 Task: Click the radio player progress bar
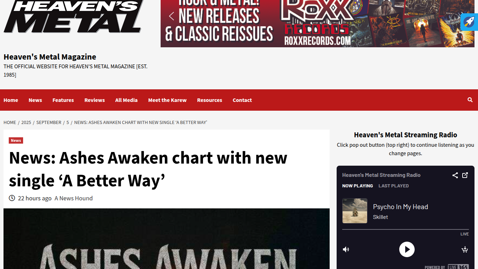click(406, 230)
